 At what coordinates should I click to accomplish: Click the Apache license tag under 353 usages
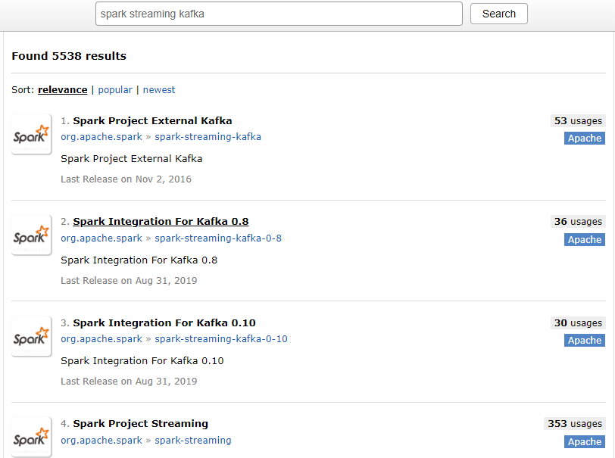point(585,441)
